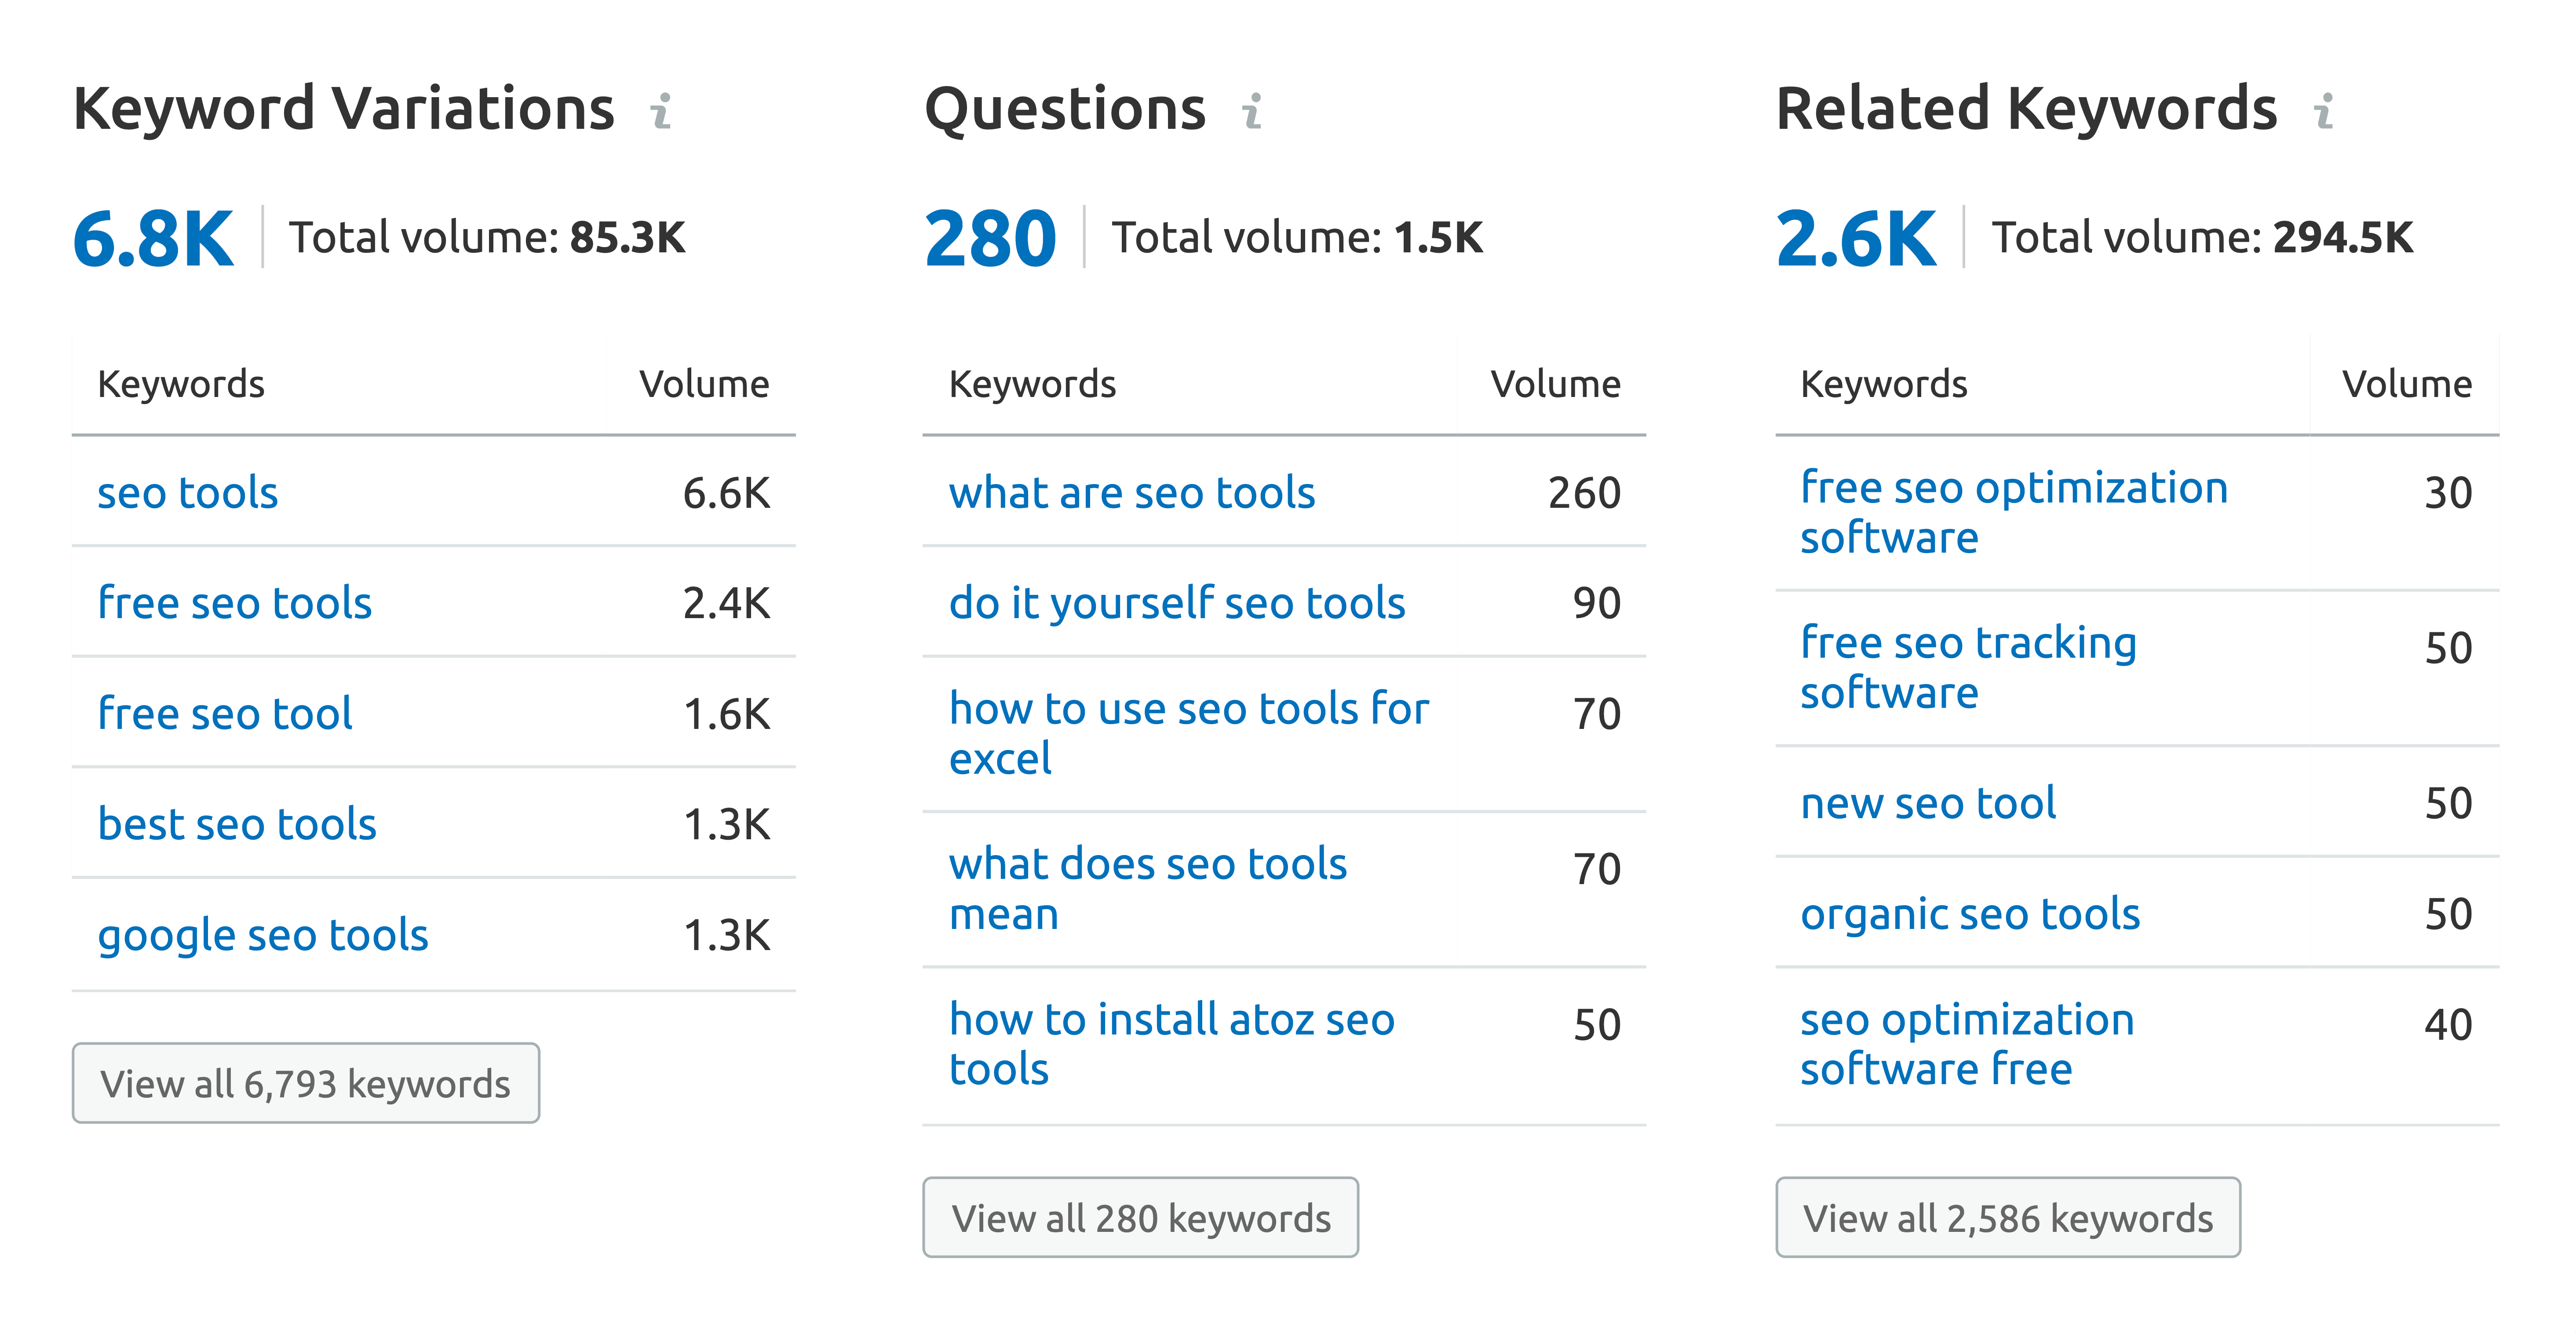Click the Keyword Variations heading
The width and height of the screenshot is (2576, 1333).
[344, 108]
